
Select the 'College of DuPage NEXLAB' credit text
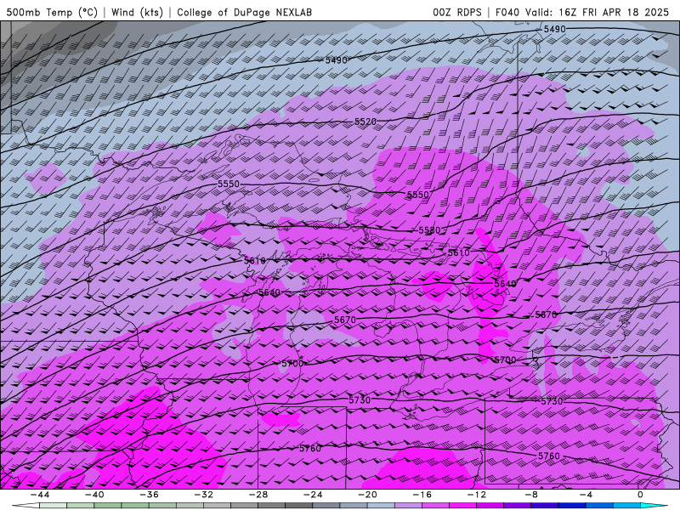click(x=244, y=13)
